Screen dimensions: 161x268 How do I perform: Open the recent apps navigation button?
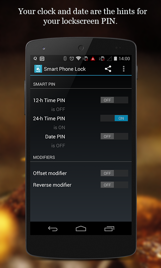point(109,229)
